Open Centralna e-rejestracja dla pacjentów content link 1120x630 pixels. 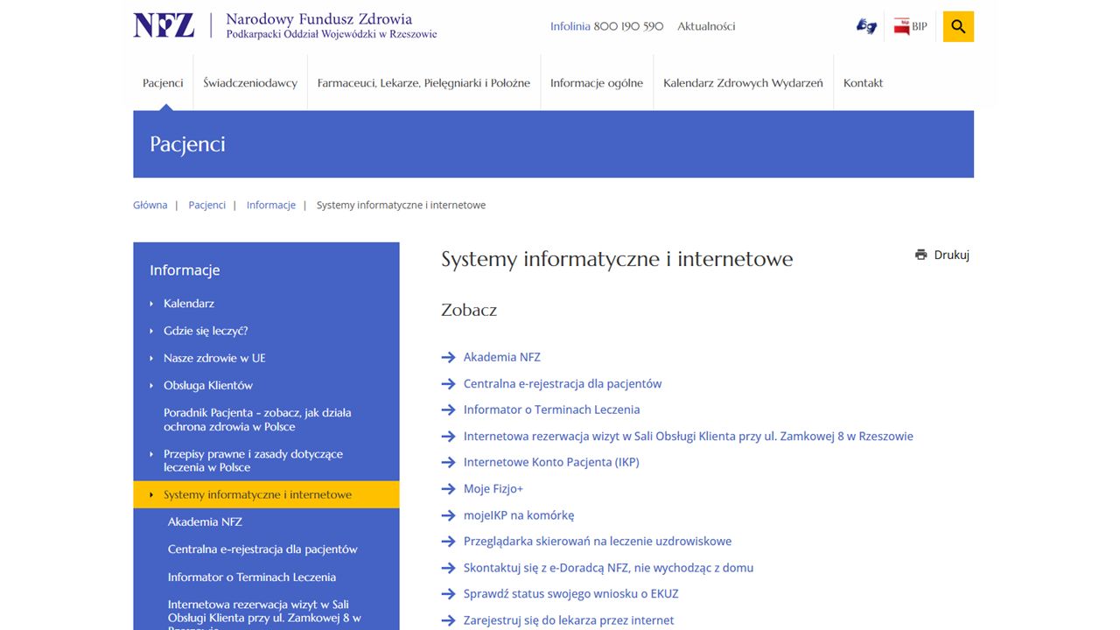(x=563, y=383)
